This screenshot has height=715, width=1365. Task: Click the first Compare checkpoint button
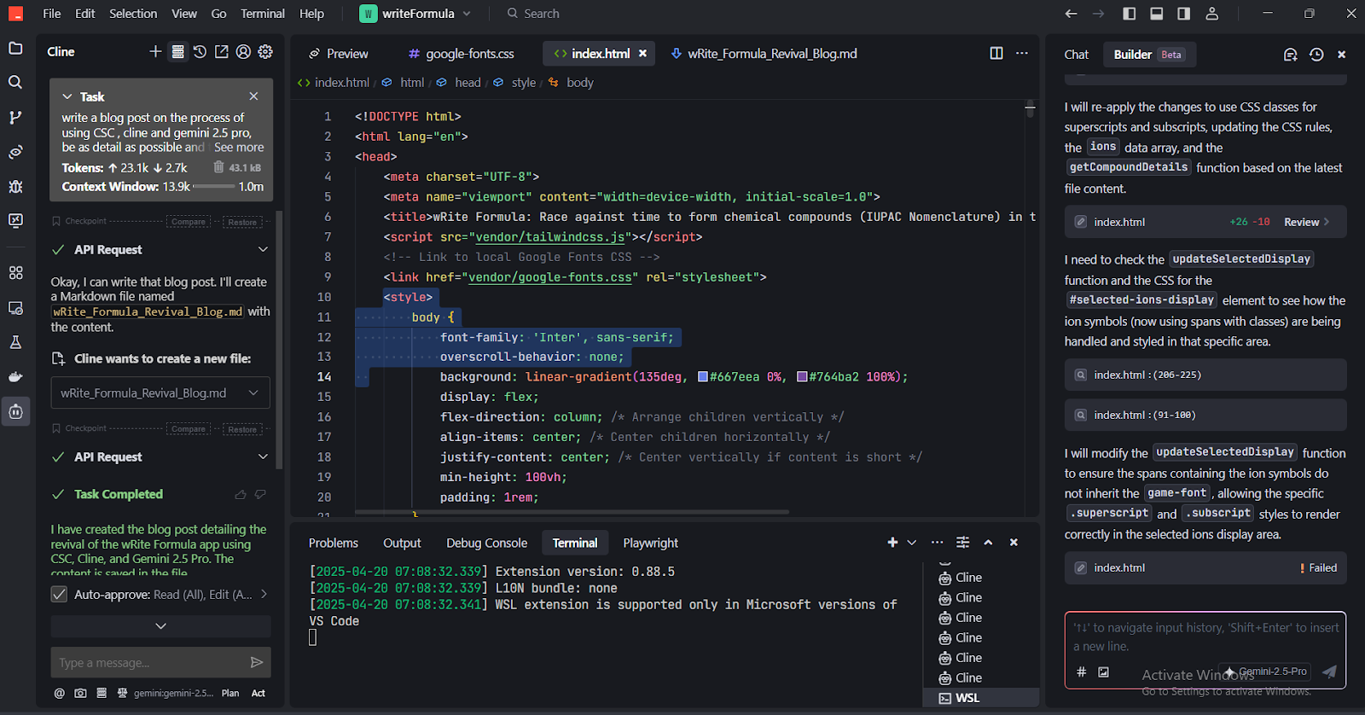(189, 222)
